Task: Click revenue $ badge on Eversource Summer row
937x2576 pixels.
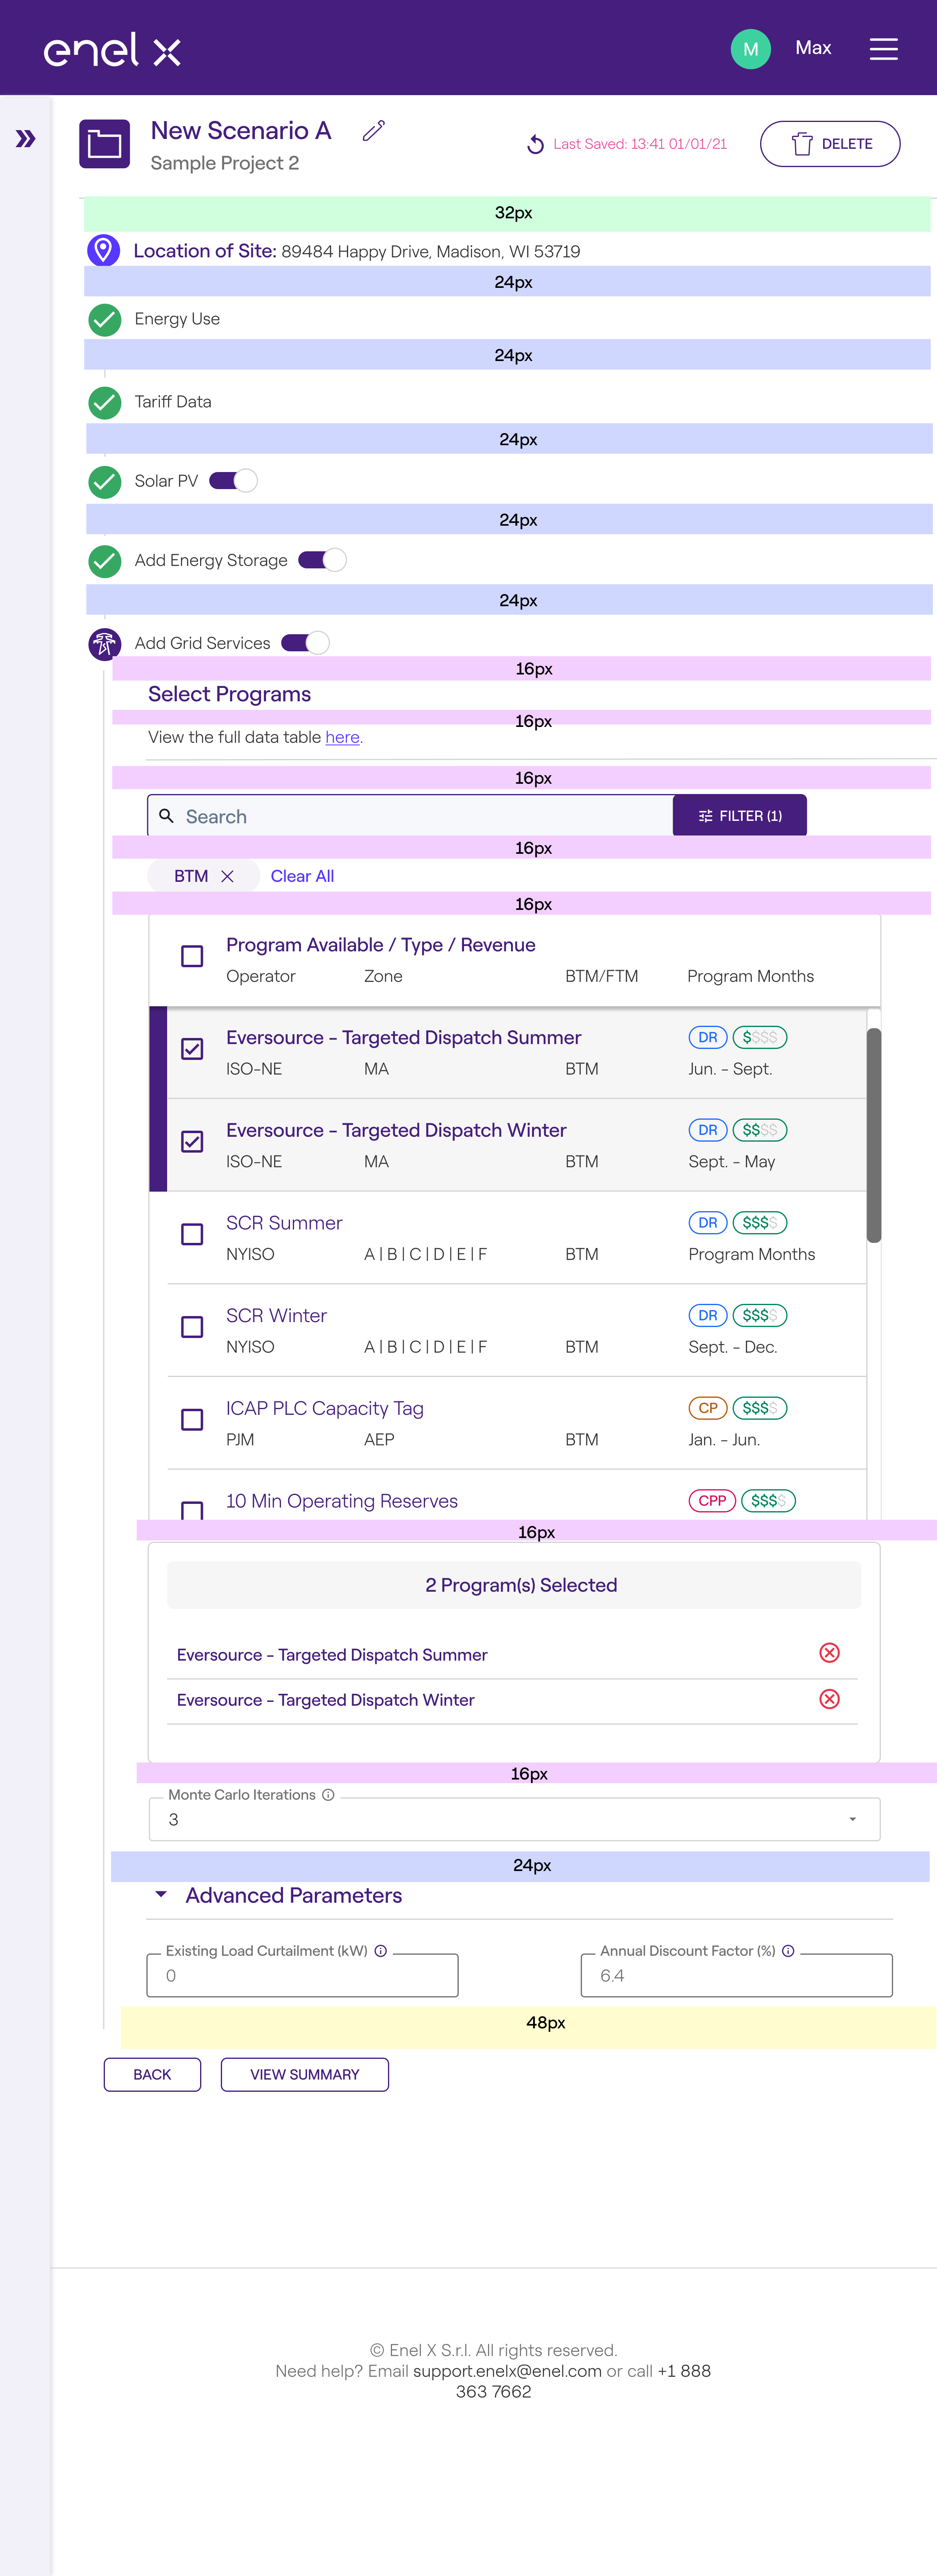Action: pos(760,1037)
